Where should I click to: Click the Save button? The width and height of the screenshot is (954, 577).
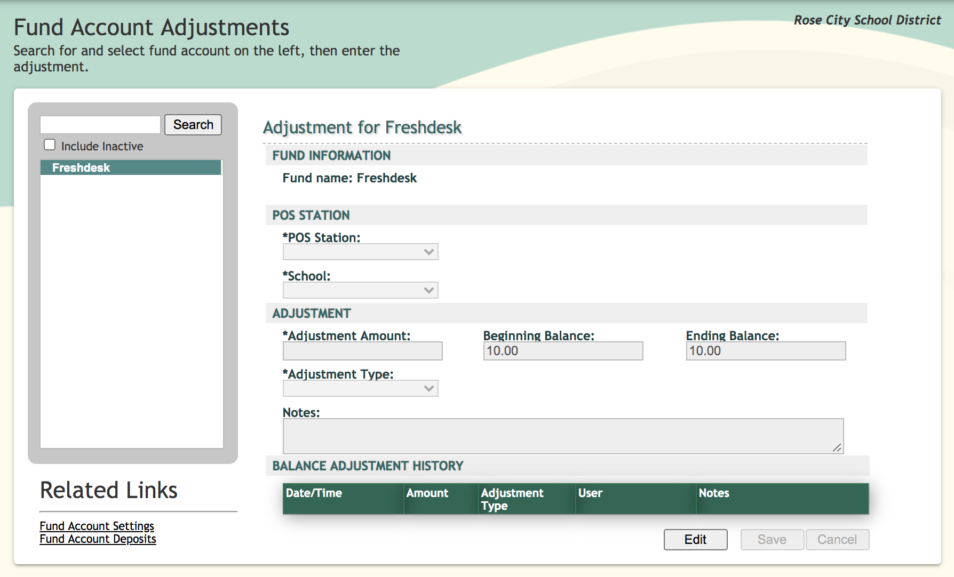coord(772,540)
